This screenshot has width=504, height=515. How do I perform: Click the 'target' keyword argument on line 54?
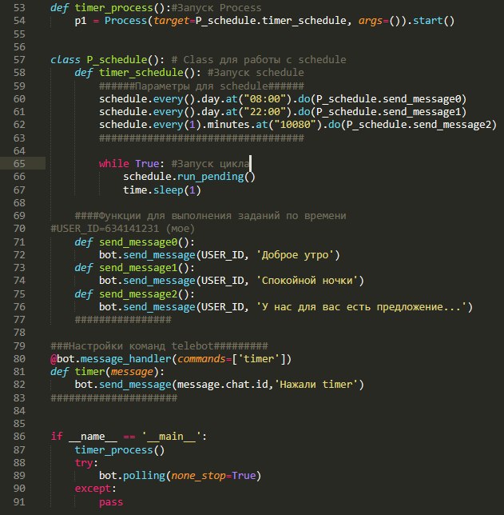(171, 21)
